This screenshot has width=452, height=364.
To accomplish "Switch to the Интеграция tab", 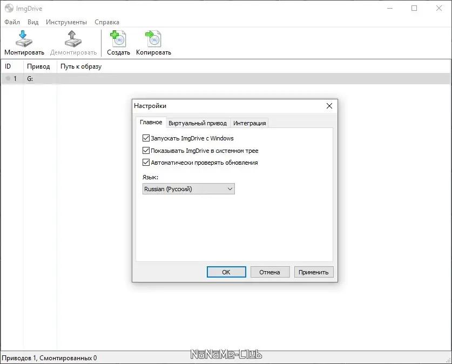I will pos(249,123).
